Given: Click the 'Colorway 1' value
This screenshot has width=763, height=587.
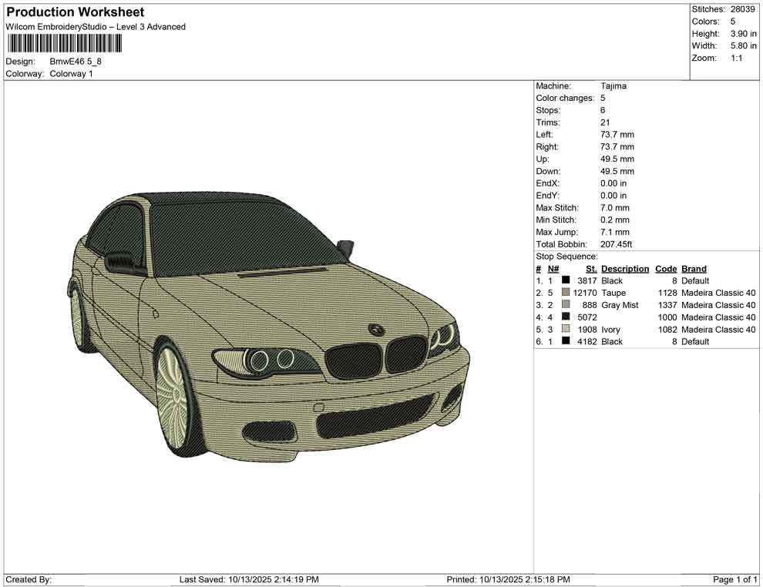Looking at the screenshot, I should click(x=71, y=74).
